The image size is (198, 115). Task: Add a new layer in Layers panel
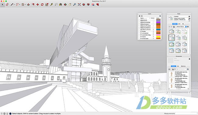click(x=140, y=16)
